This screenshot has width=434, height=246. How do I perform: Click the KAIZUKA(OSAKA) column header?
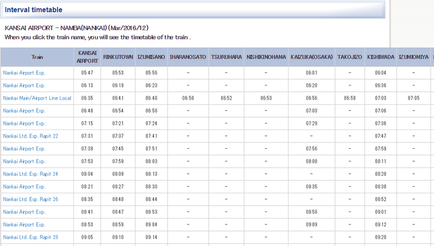311,57
